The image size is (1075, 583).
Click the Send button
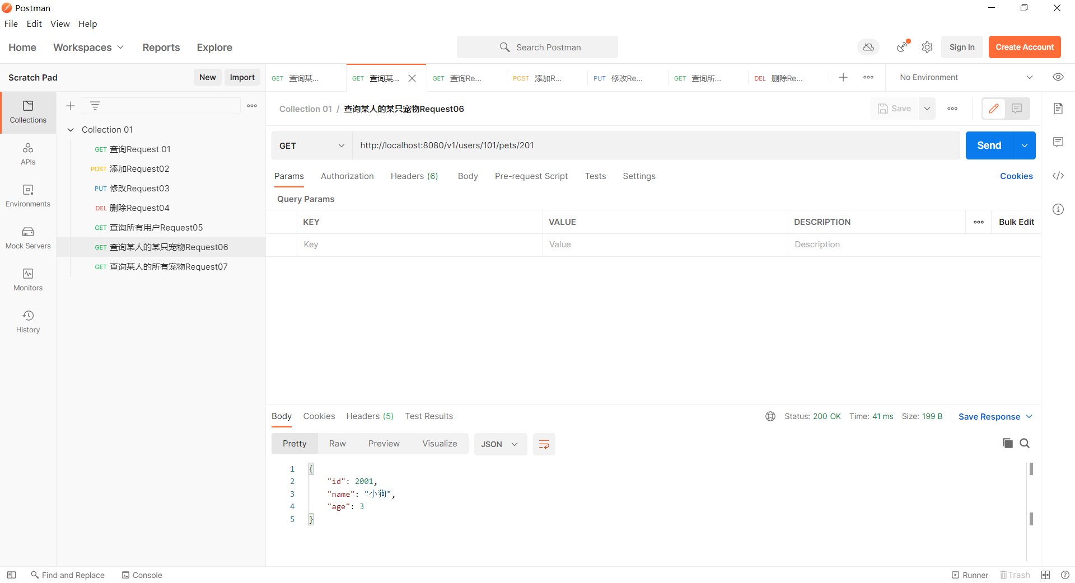tap(989, 145)
